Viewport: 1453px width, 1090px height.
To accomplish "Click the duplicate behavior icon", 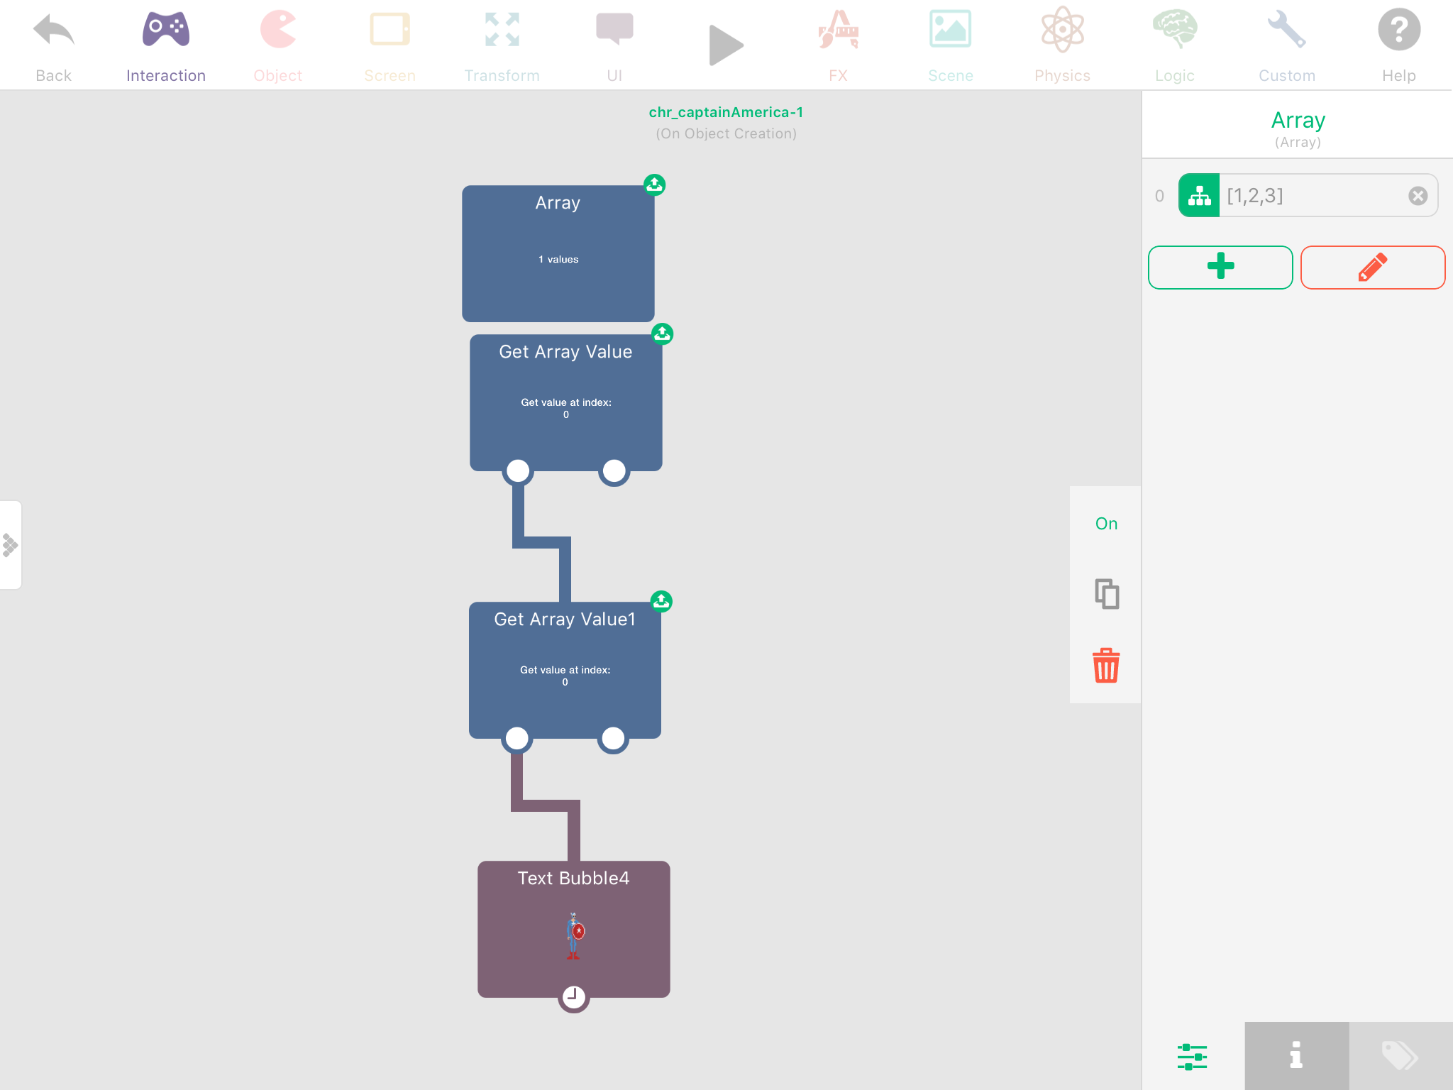I will point(1106,594).
